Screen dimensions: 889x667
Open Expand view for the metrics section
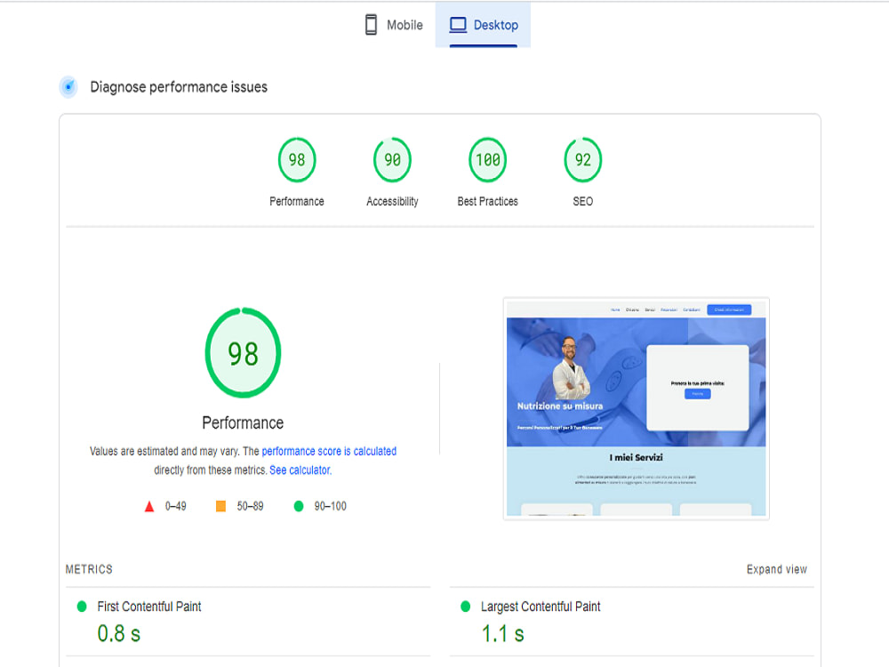pos(777,569)
